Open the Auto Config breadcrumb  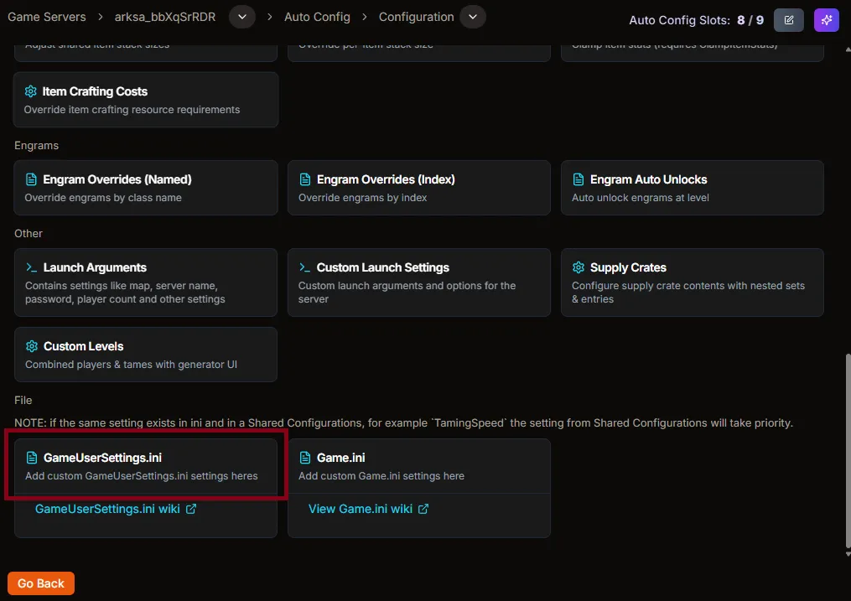click(x=317, y=16)
